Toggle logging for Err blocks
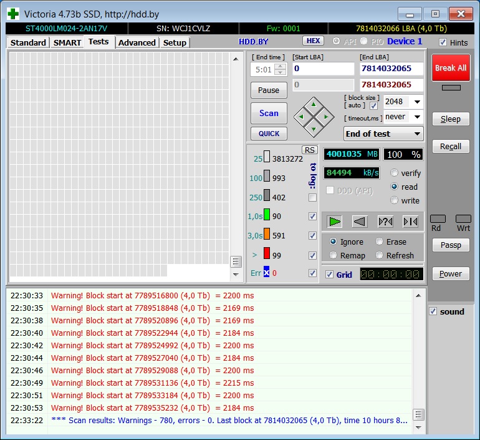Screen dimensions: 480x440 [x=312, y=273]
